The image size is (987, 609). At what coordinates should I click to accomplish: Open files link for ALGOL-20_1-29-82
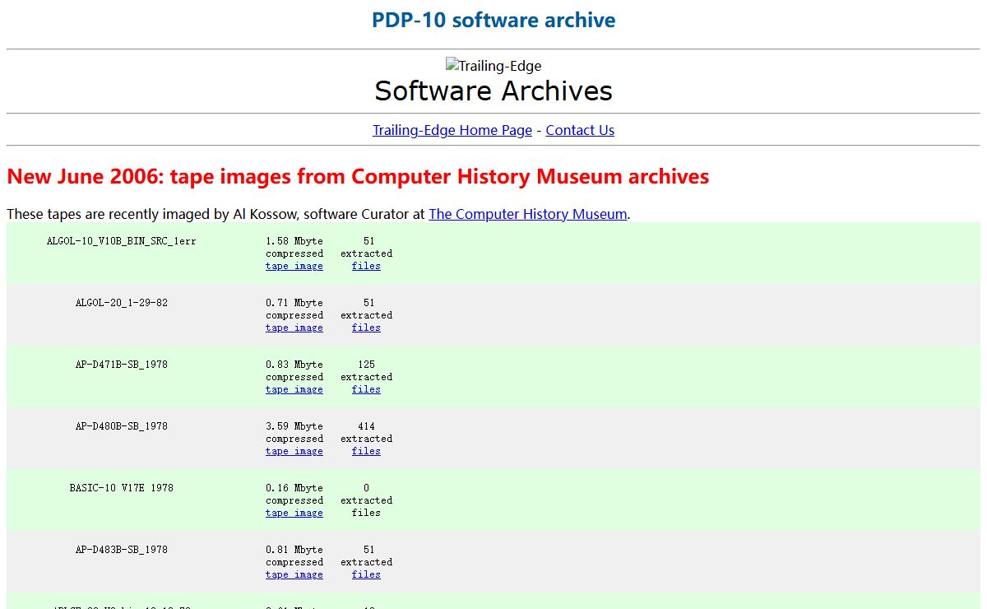(x=366, y=328)
